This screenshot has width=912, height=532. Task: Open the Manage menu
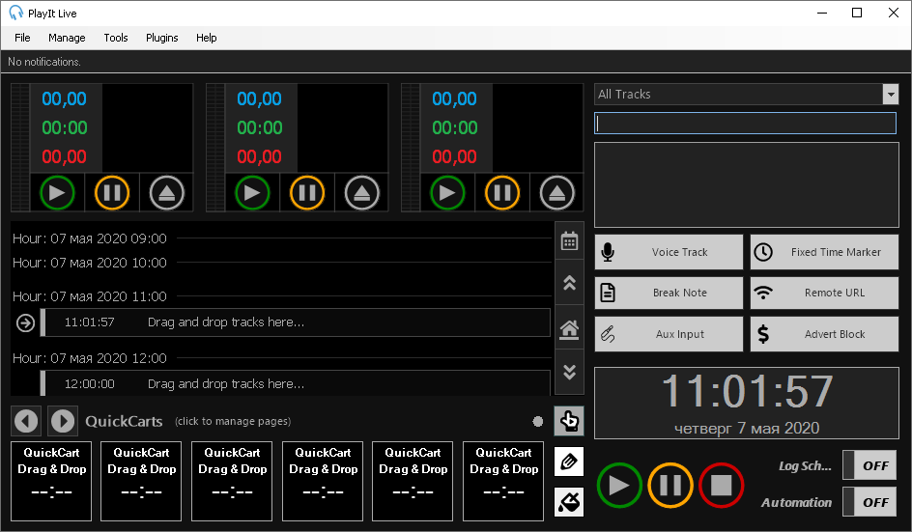67,38
